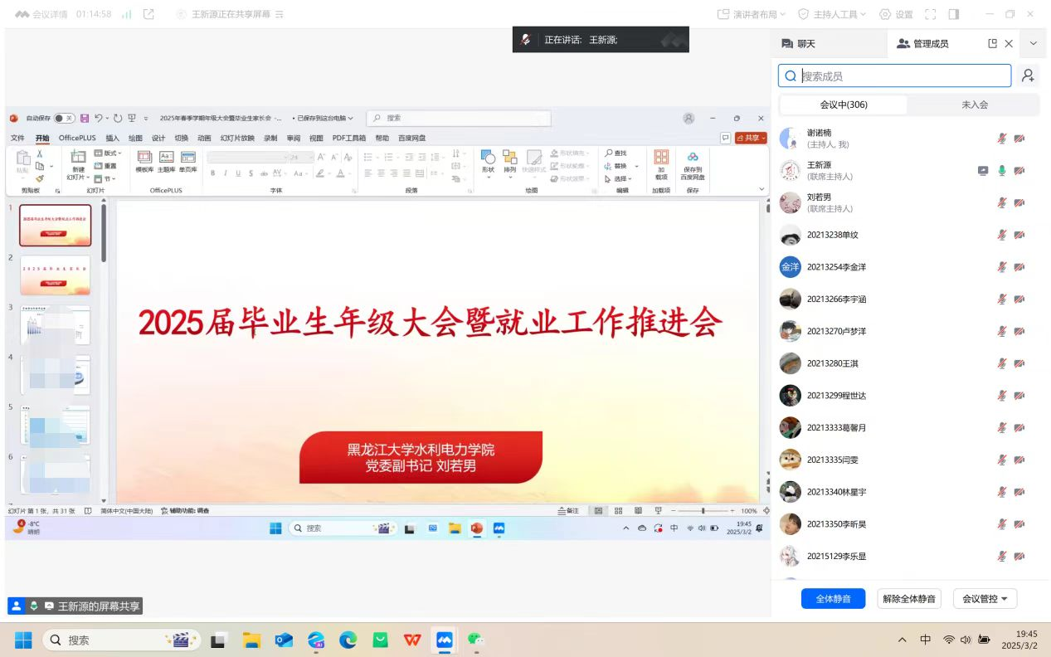Screen dimensions: 1051x657
Task: Expand the 会议管控 meeting control menu
Action: tap(985, 598)
